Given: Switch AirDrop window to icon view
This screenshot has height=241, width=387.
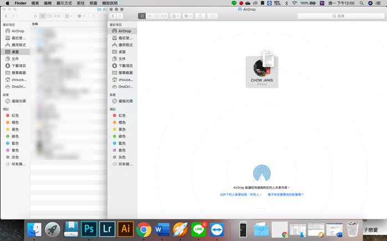Looking at the screenshot, I should [142, 16].
